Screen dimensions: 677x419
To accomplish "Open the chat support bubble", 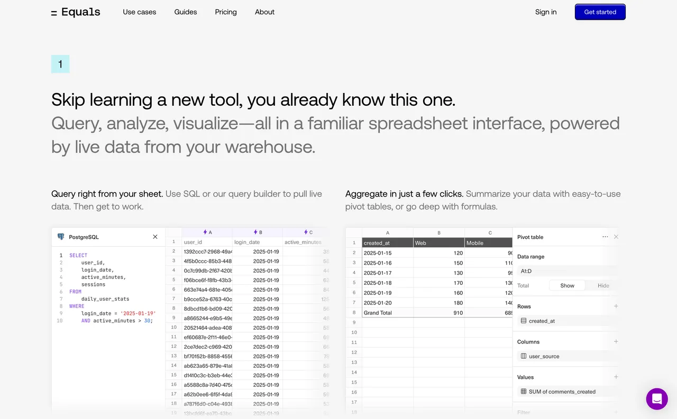I will pos(657,399).
